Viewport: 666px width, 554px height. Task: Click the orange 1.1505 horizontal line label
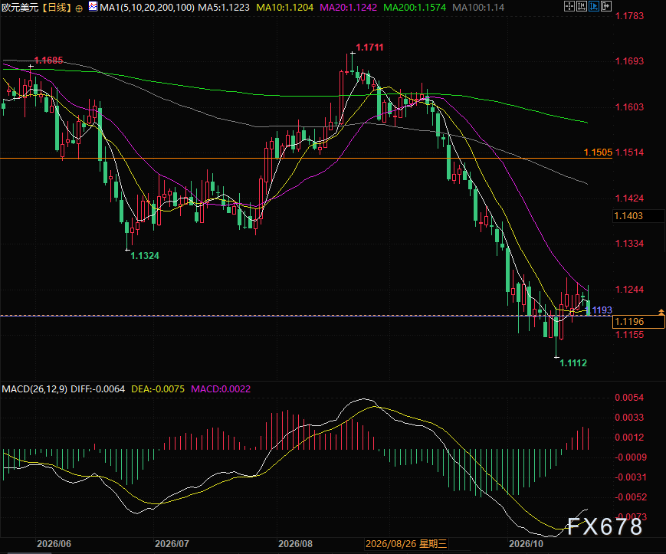[598, 152]
